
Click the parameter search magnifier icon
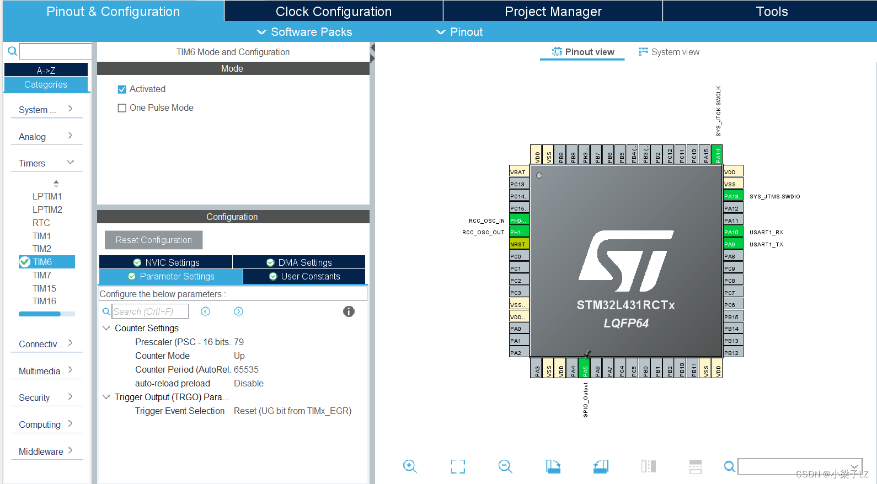point(106,311)
